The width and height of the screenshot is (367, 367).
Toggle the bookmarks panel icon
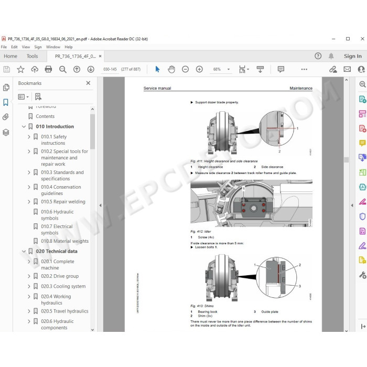(x=6, y=102)
